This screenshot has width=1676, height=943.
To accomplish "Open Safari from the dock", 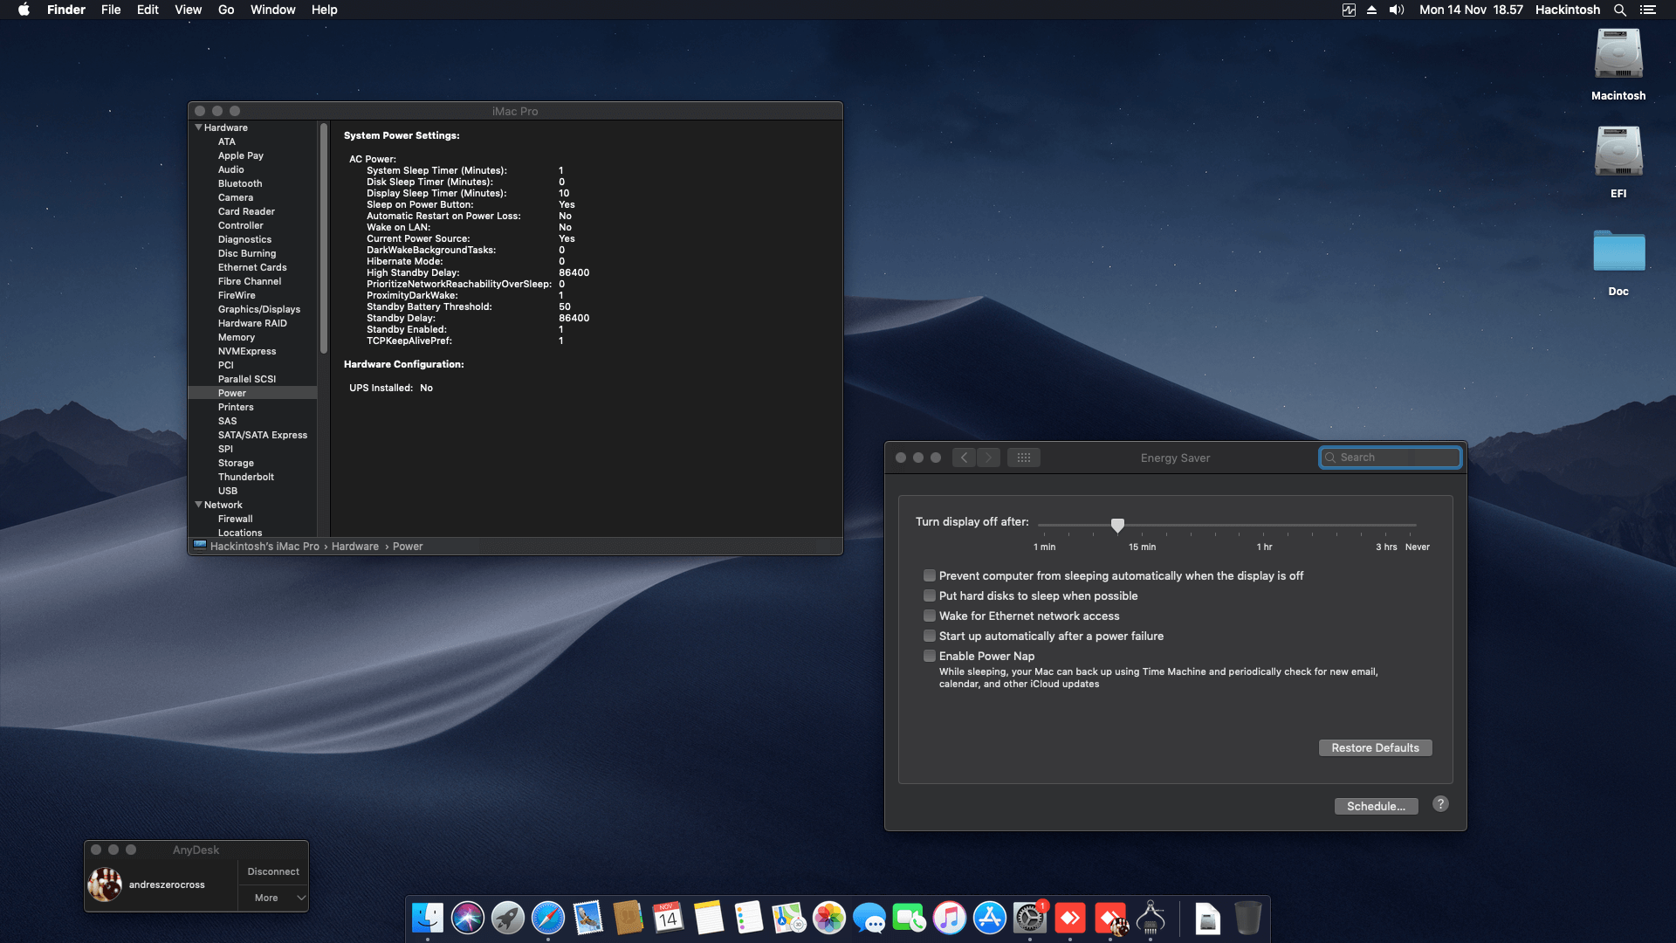I will click(x=548, y=918).
